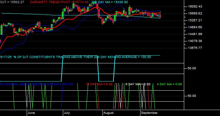Viewport: 220px width, 116px height.
Task: Click the 4 DAY MA = 0.00 label
Action: pos(169,84)
